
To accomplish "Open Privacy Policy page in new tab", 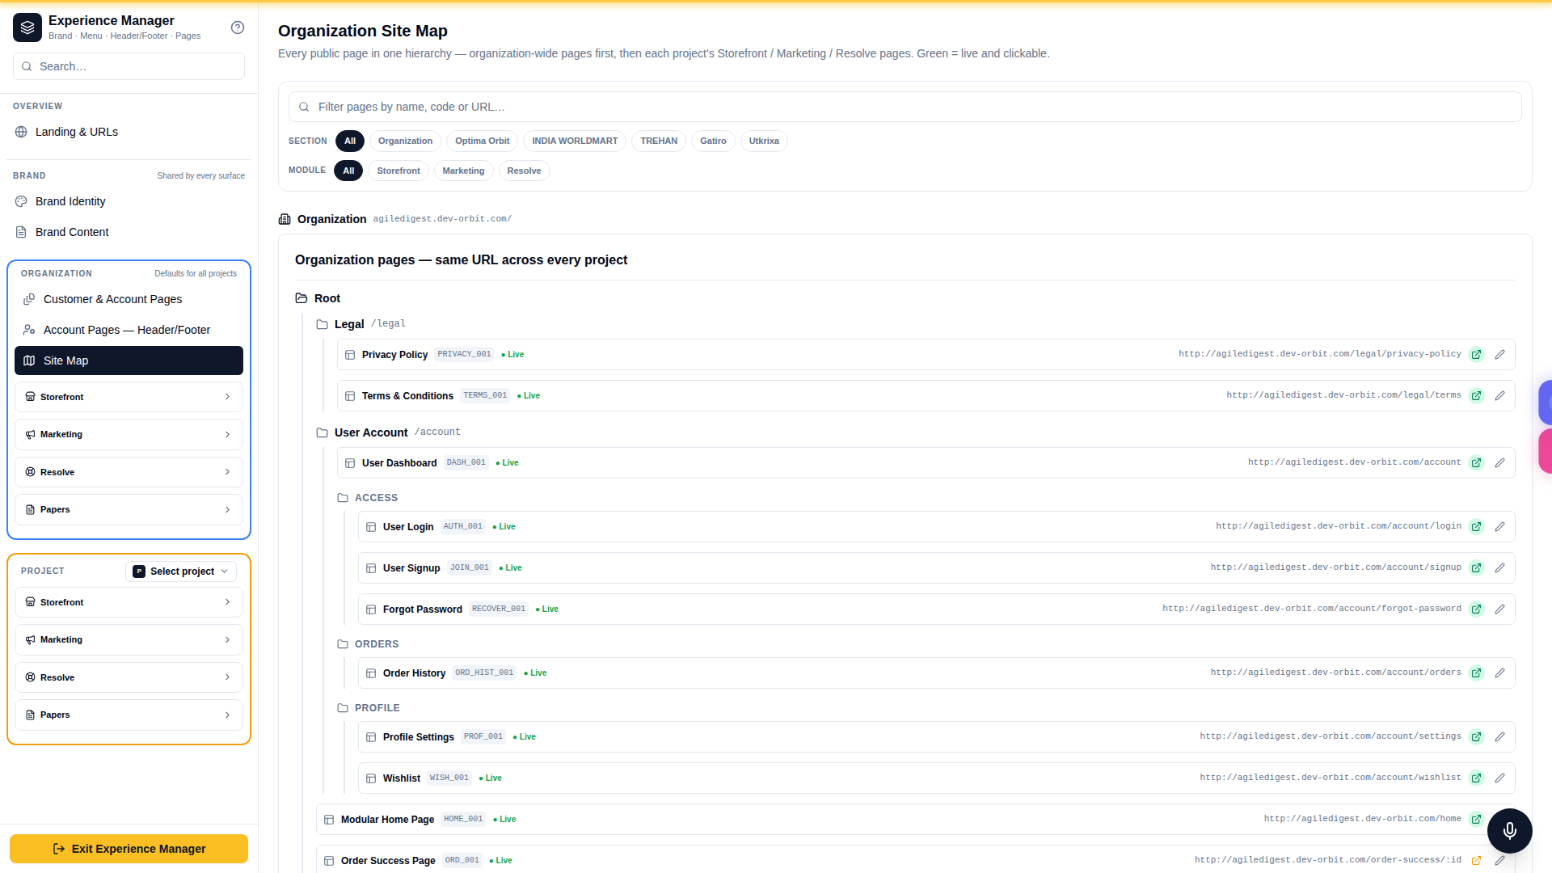I will coord(1476,355).
